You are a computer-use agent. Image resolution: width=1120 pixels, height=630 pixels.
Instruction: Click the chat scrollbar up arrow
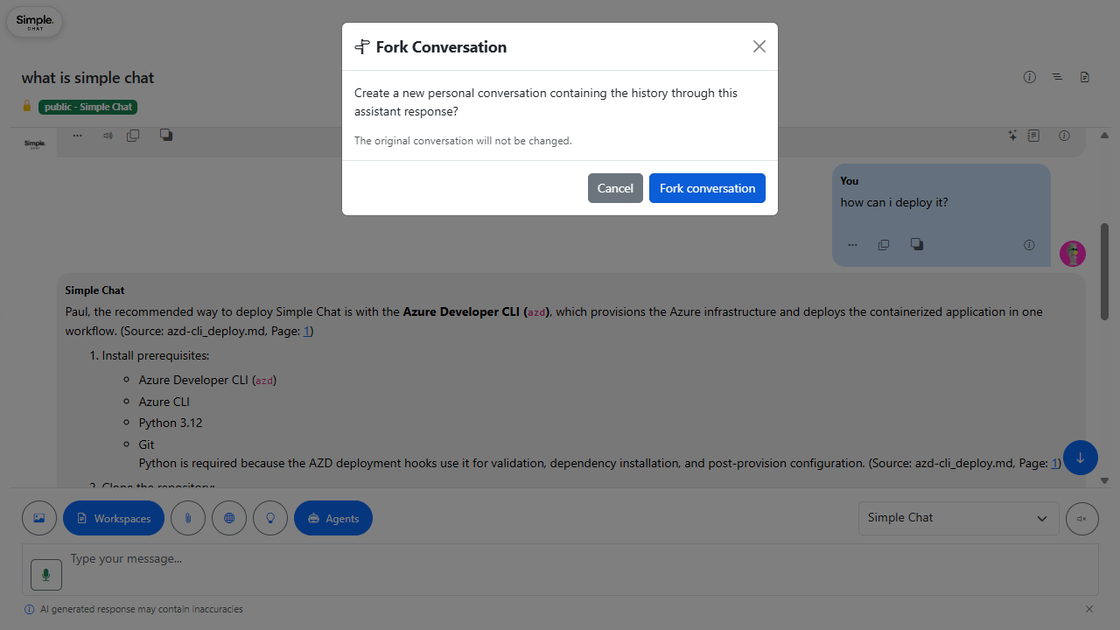[x=1104, y=136]
